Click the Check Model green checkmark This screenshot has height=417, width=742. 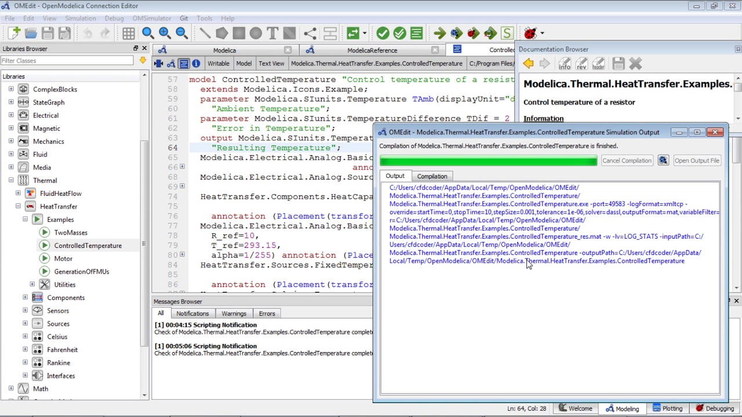[x=383, y=33]
